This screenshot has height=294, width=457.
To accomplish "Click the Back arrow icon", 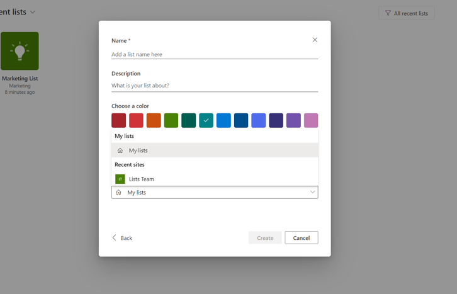I will [115, 238].
